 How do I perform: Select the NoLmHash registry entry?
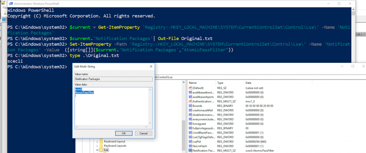pyautogui.click(x=200, y=146)
